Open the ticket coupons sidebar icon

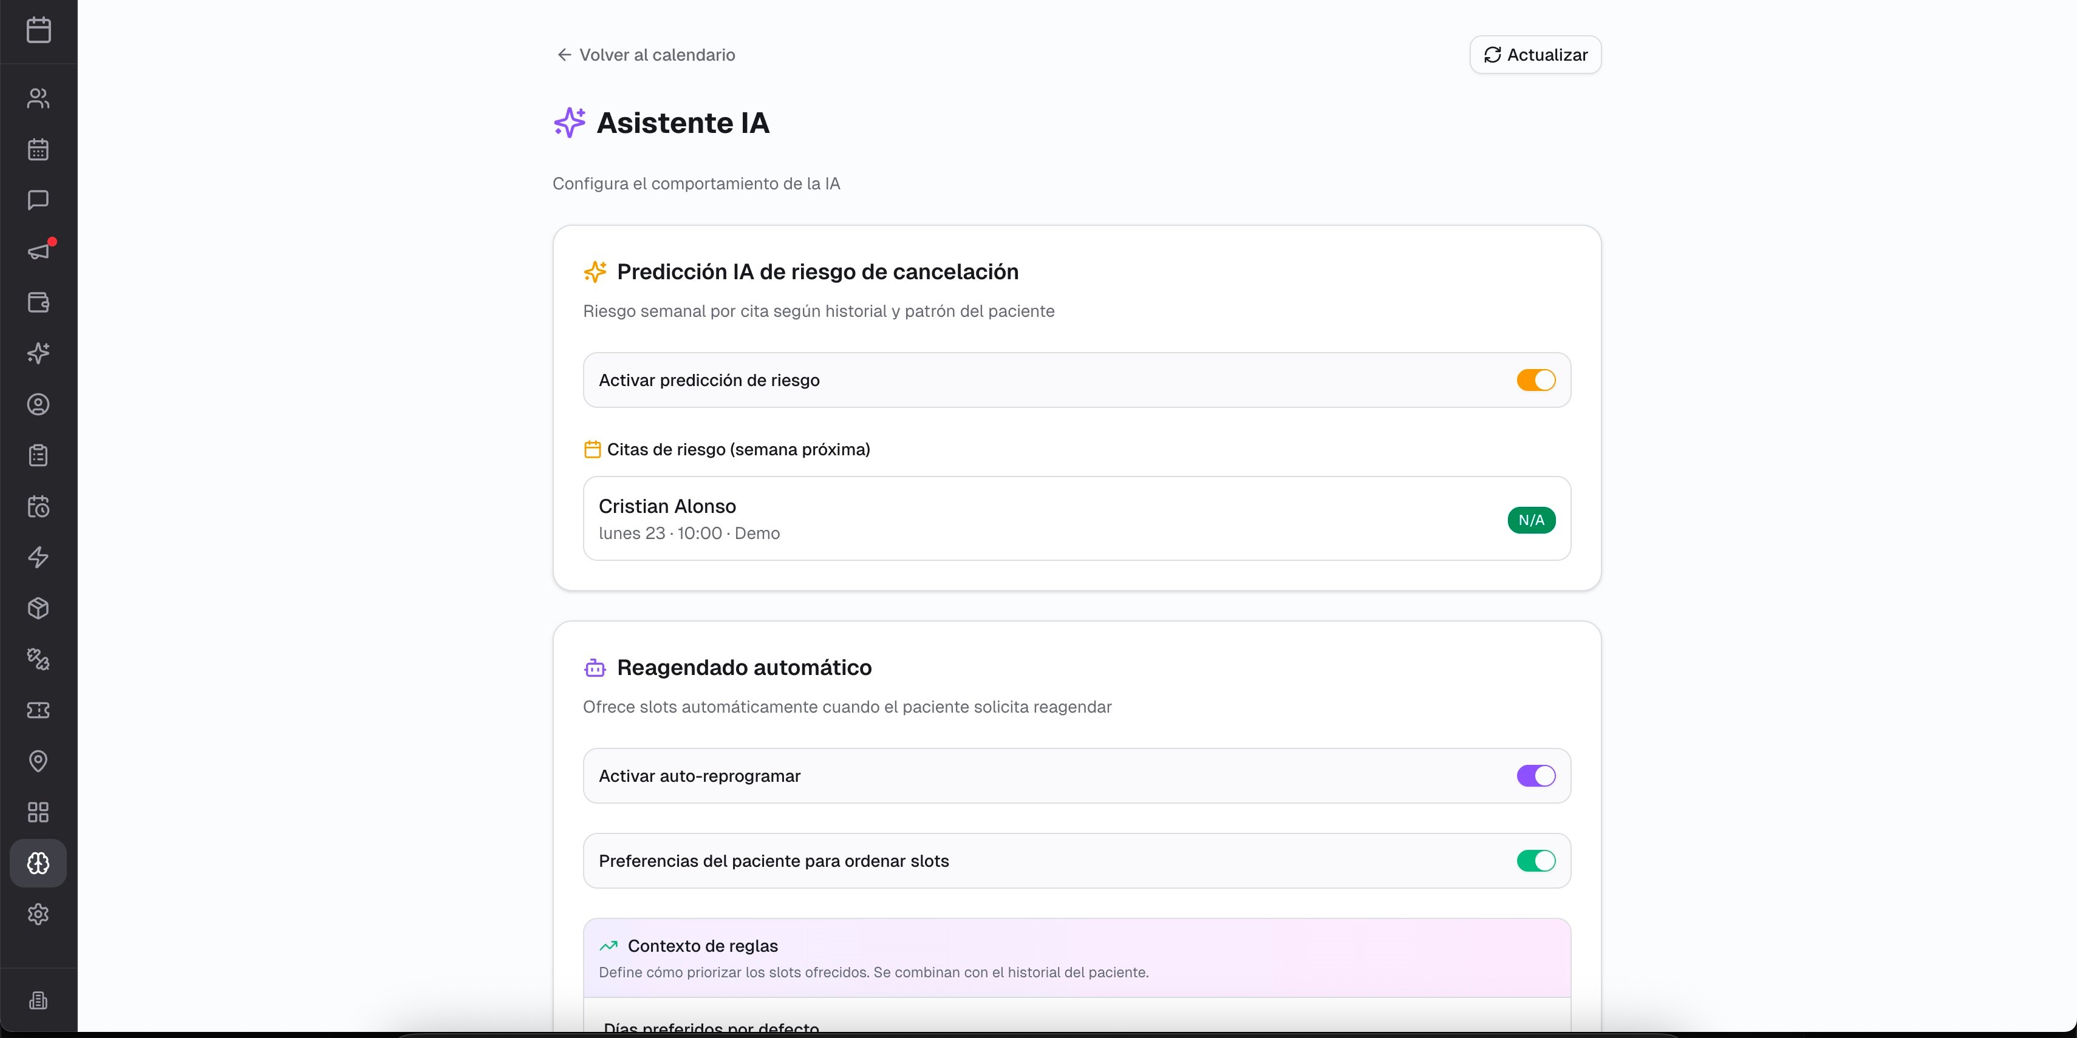[38, 710]
